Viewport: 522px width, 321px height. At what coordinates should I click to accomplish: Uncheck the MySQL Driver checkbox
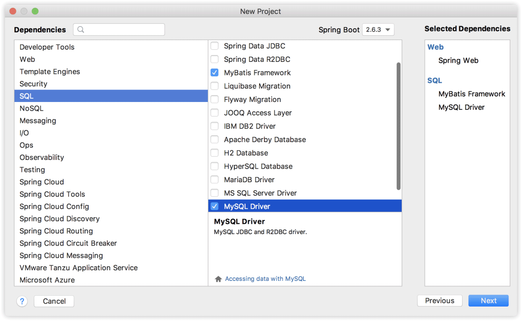click(215, 206)
